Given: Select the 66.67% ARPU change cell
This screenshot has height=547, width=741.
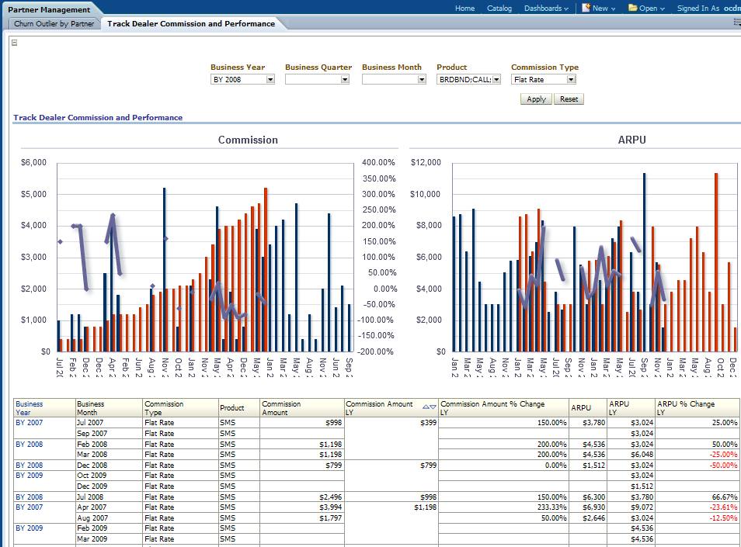Looking at the screenshot, I should [x=697, y=497].
